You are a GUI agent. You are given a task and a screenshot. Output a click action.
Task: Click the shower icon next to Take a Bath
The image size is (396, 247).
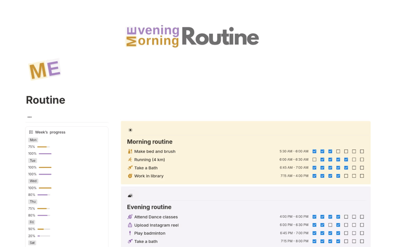tap(130, 168)
